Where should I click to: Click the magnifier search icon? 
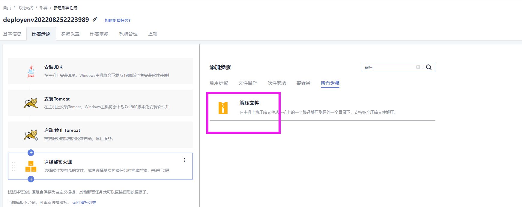(x=429, y=67)
